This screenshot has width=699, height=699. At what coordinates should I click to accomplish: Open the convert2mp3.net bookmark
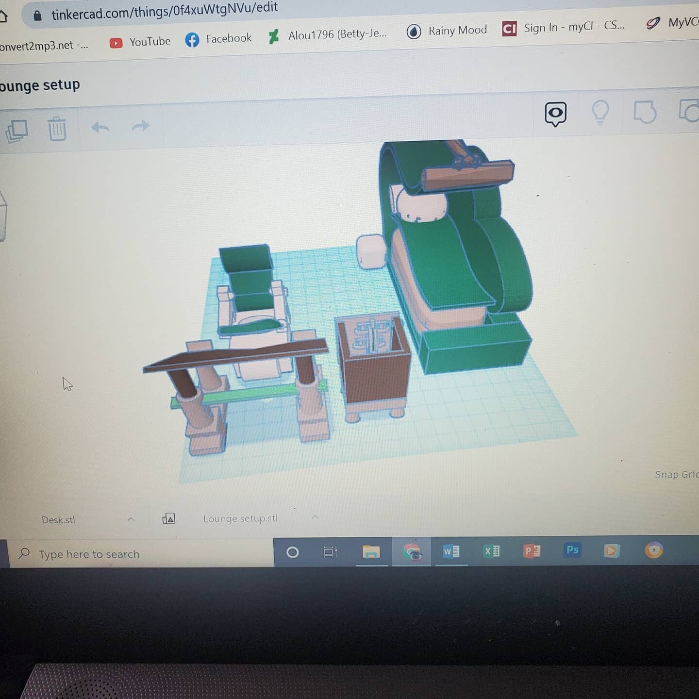click(44, 46)
